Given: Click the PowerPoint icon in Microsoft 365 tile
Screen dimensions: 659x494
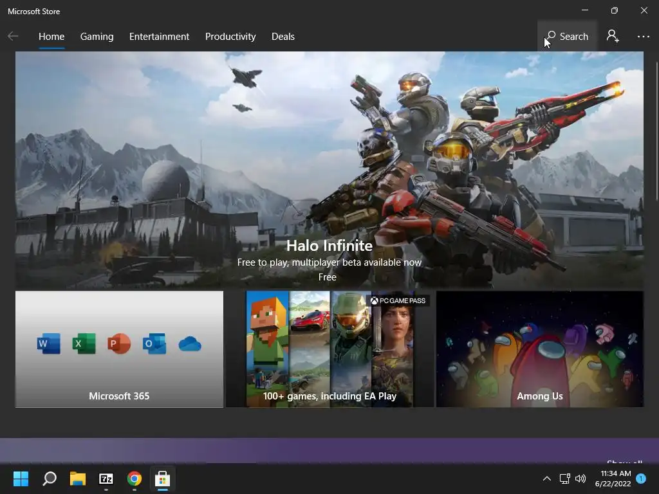Looking at the screenshot, I should tap(119, 343).
